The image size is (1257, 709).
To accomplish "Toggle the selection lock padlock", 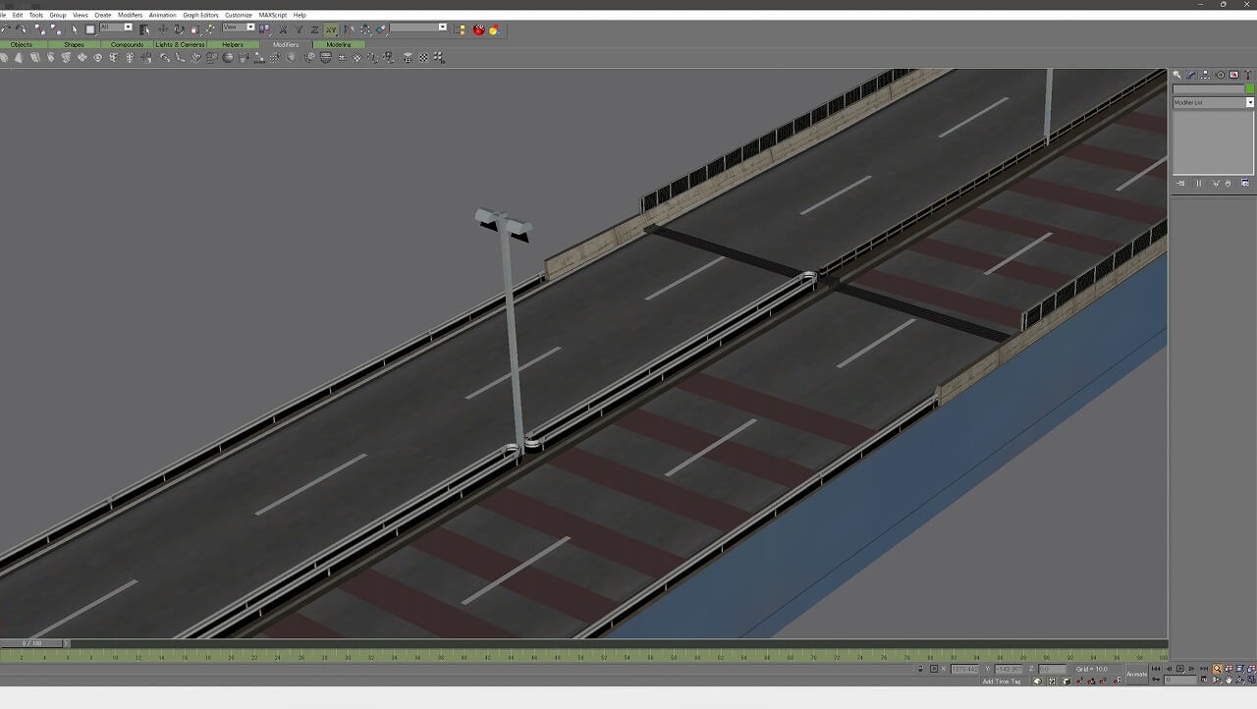I will click(x=920, y=669).
